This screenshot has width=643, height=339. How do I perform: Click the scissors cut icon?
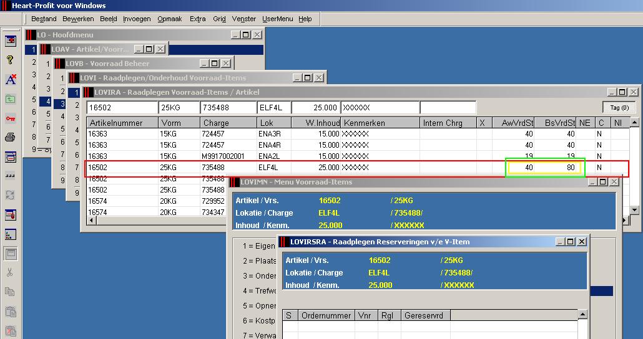(11, 273)
